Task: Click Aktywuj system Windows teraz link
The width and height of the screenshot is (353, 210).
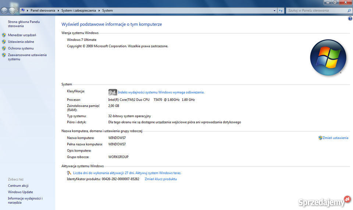Action: click(x=158, y=173)
